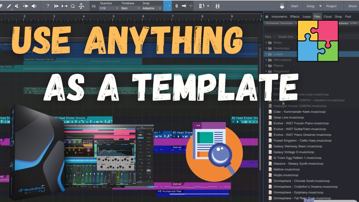
Task: Open the Shop browser tab
Action: coord(339,17)
